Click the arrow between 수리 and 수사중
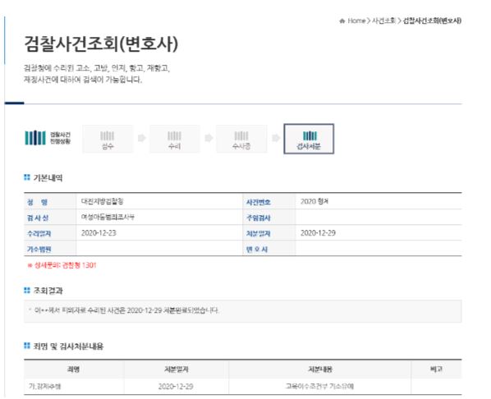Image resolution: width=491 pixels, height=399 pixels. pos(209,138)
